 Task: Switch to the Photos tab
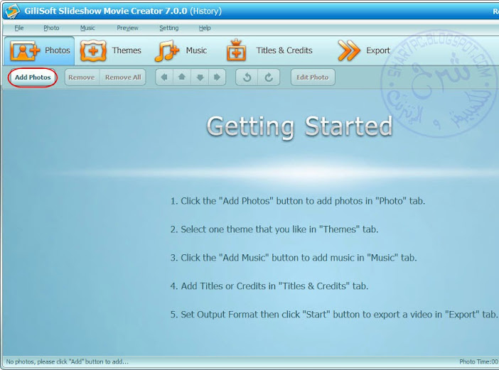point(40,50)
